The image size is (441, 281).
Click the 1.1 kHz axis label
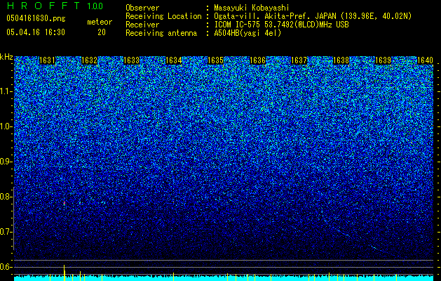click(x=6, y=91)
